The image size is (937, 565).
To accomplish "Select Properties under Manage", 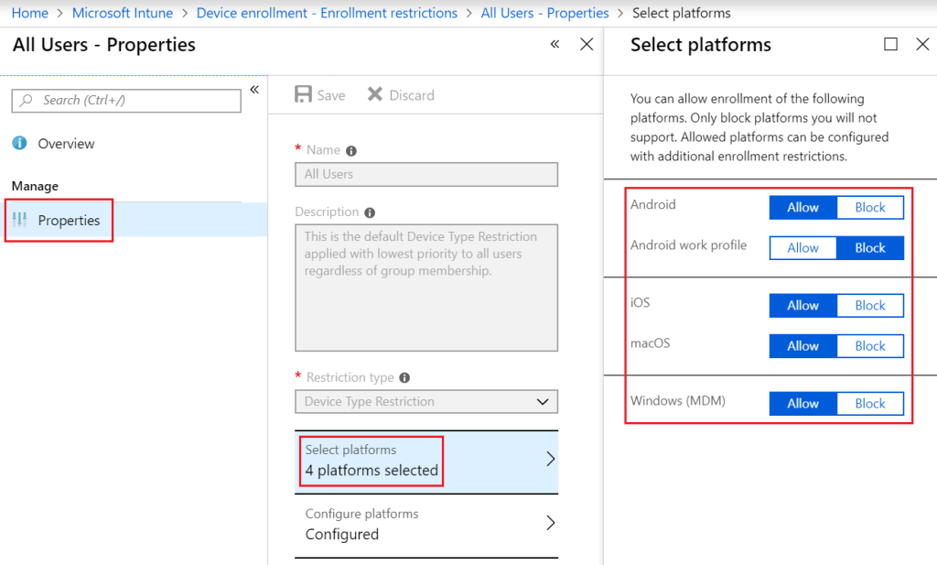I will click(x=67, y=220).
